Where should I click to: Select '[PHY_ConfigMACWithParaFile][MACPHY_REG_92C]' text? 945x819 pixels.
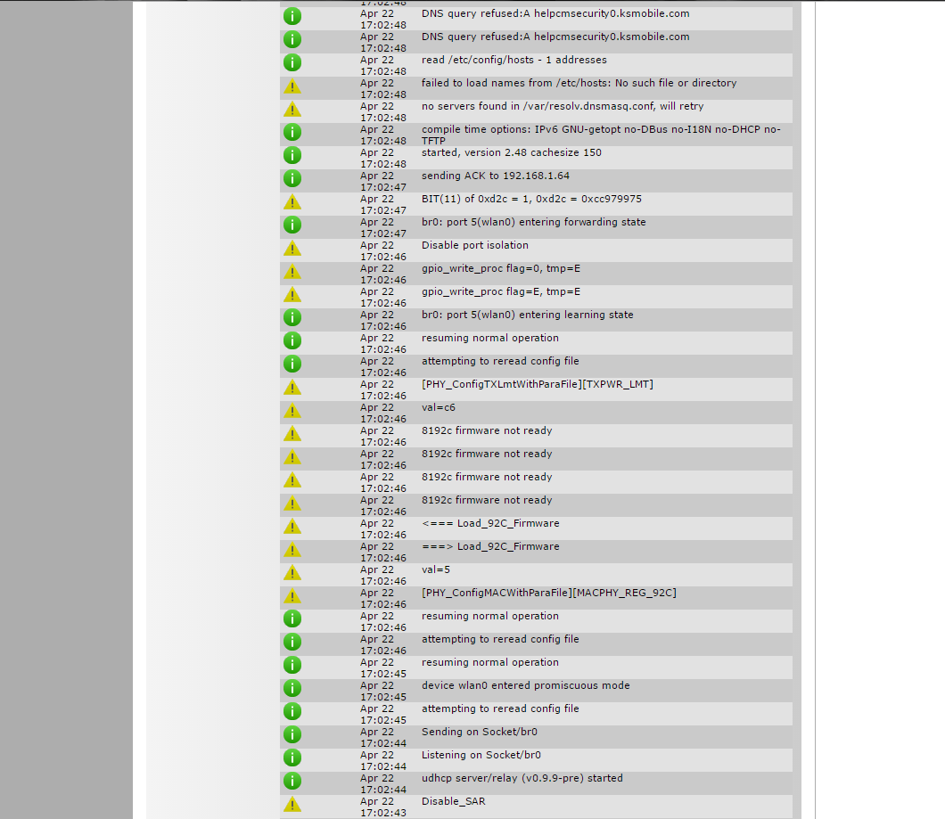(548, 593)
